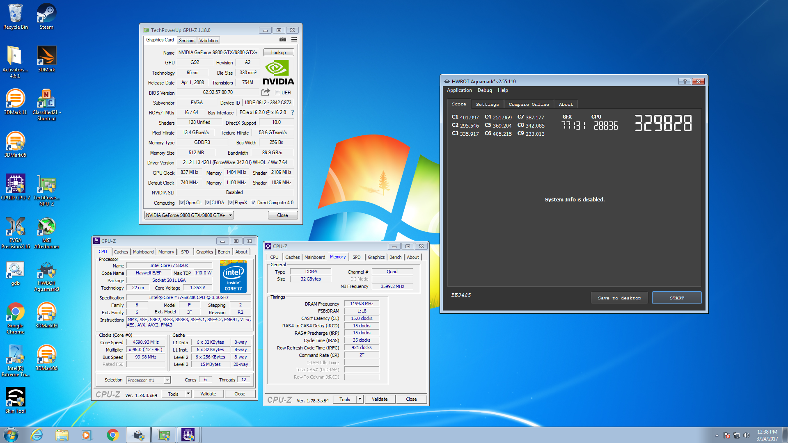Open the Application menu in HWBOT Aquamark
Image resolution: width=788 pixels, height=443 pixels.
pos(459,90)
